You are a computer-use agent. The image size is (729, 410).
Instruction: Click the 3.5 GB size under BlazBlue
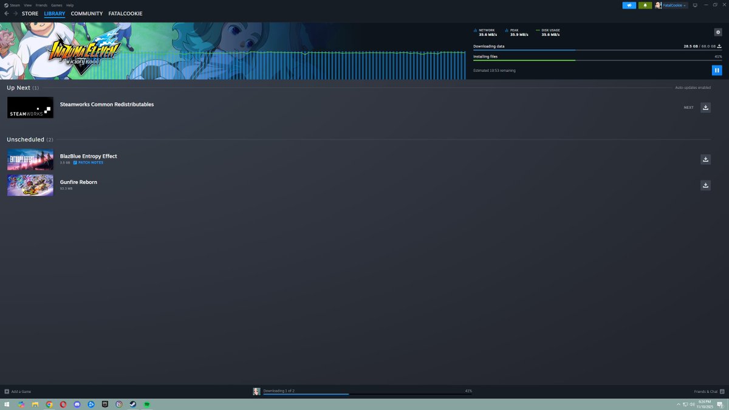point(65,163)
